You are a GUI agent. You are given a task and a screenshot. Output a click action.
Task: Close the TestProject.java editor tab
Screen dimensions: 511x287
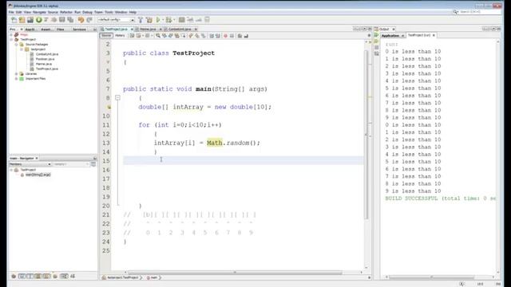tap(132, 29)
